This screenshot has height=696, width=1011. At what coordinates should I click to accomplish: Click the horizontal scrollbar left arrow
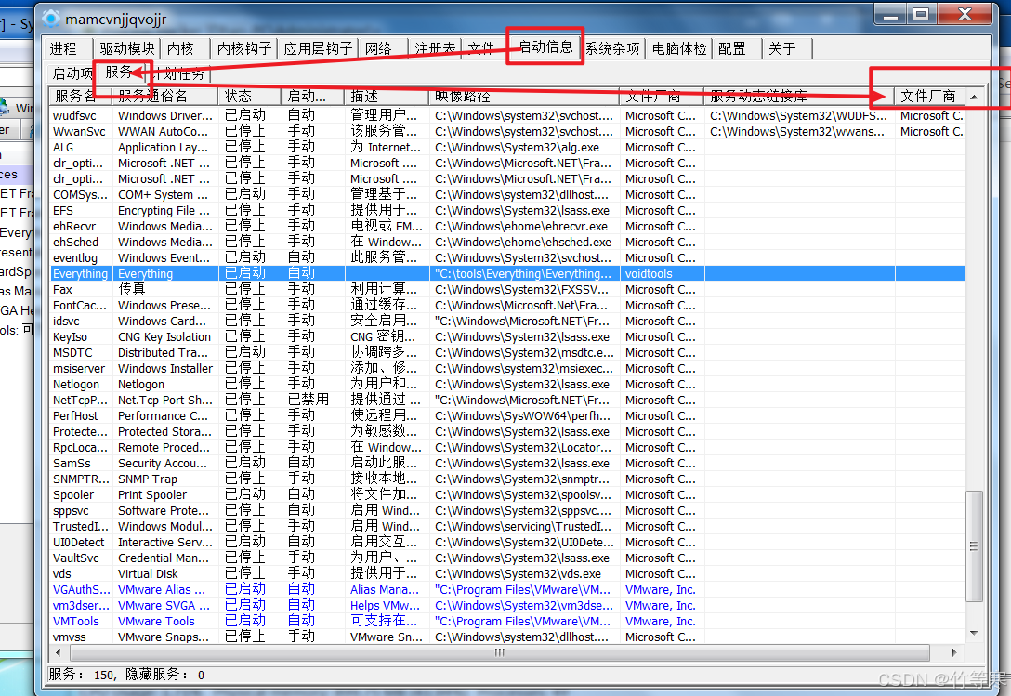tap(59, 652)
